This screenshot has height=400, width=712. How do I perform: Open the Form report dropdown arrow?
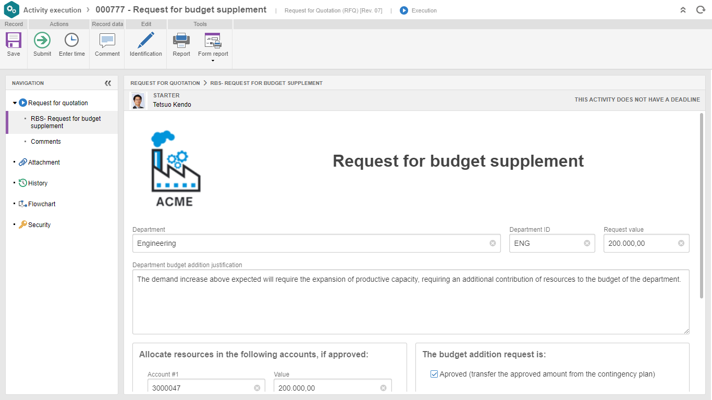coord(213,60)
